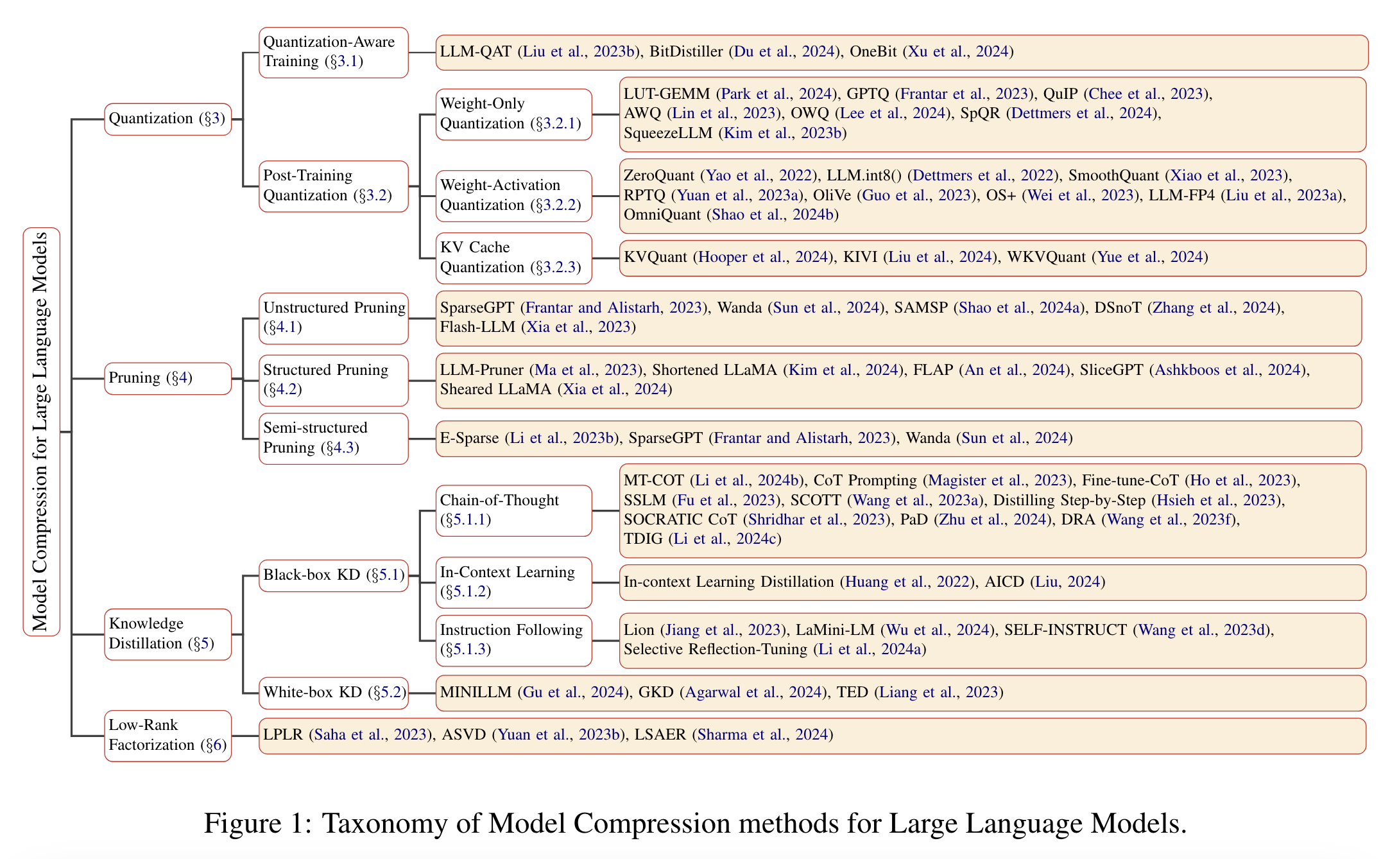Viewport: 1390px width, 859px height.
Task: Open the §3.2.2 Weight-Activation Quantization link
Action: pyautogui.click(x=558, y=205)
